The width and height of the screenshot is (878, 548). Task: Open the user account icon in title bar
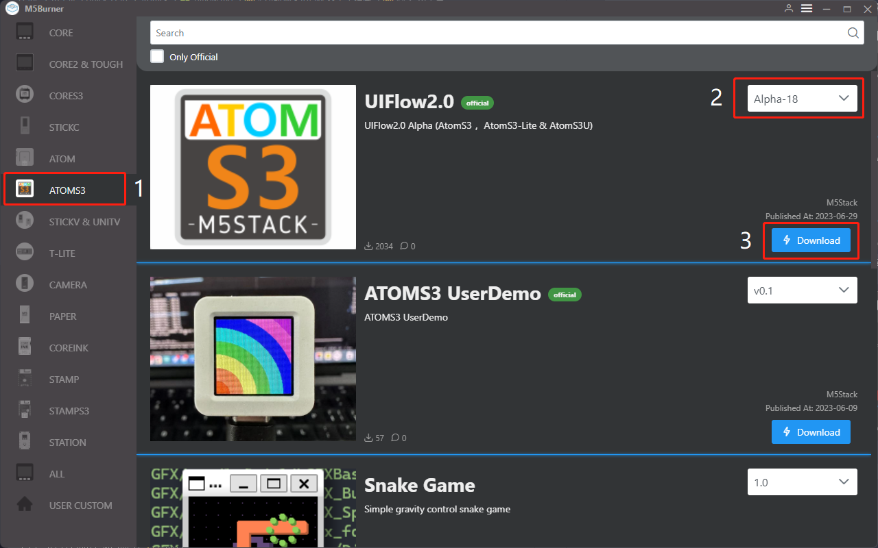point(789,8)
